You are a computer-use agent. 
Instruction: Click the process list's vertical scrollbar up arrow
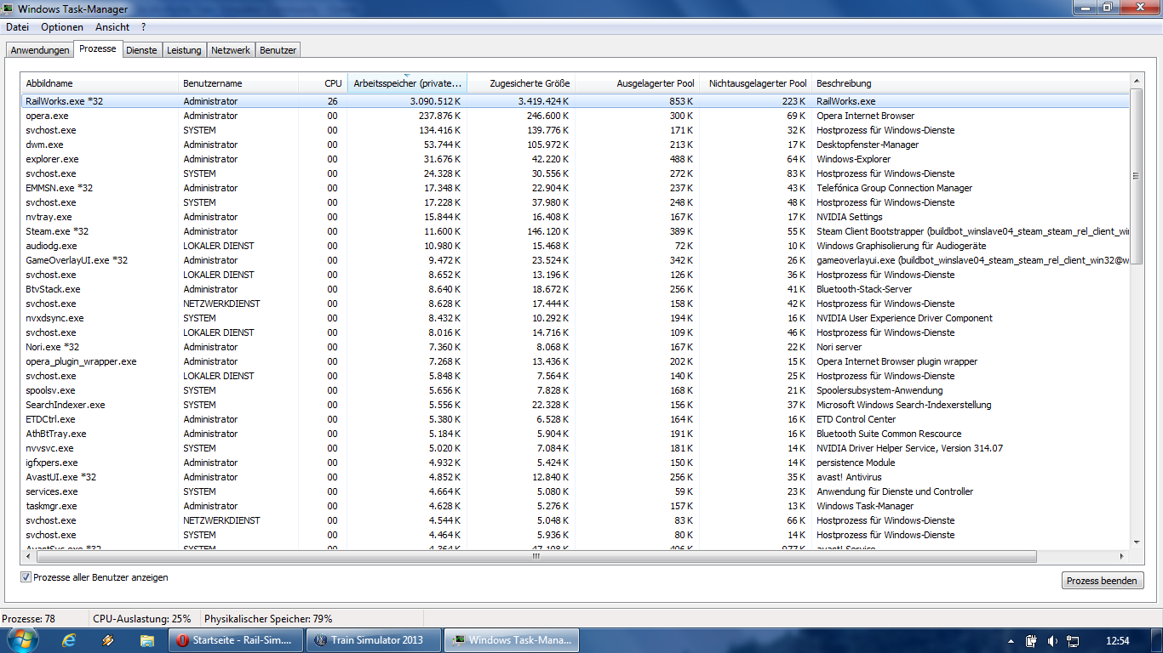[x=1136, y=81]
